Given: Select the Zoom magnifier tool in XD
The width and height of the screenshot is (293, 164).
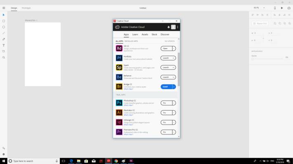Looking at the screenshot, I should (x=4, y=58).
